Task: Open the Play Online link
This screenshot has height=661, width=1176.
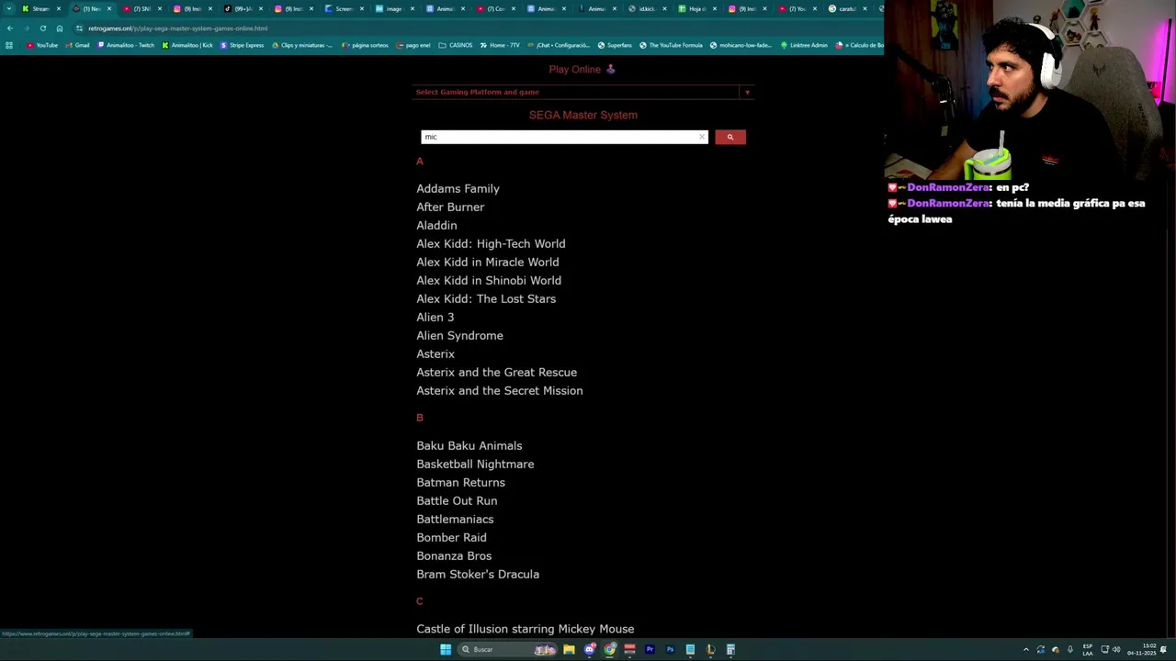Action: (574, 69)
